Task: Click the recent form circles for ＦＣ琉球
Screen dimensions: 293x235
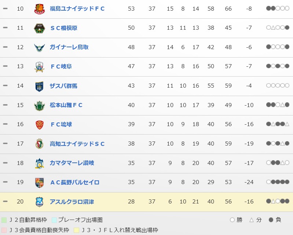Action: tap(278, 125)
